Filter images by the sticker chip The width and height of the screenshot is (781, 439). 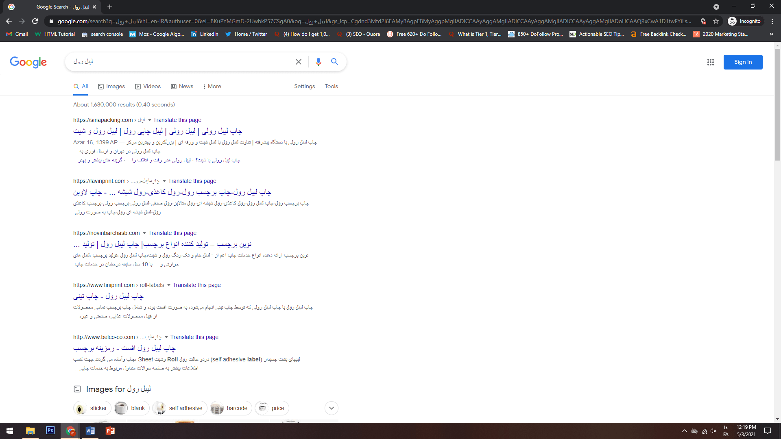point(92,408)
